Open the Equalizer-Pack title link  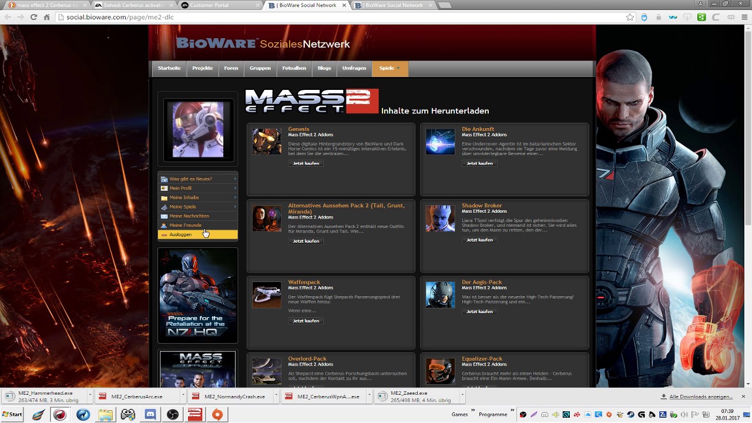[482, 358]
